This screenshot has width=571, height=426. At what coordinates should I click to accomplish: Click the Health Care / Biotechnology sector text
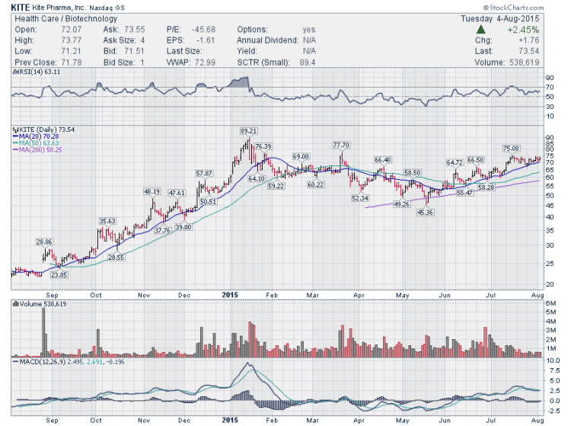pos(66,18)
